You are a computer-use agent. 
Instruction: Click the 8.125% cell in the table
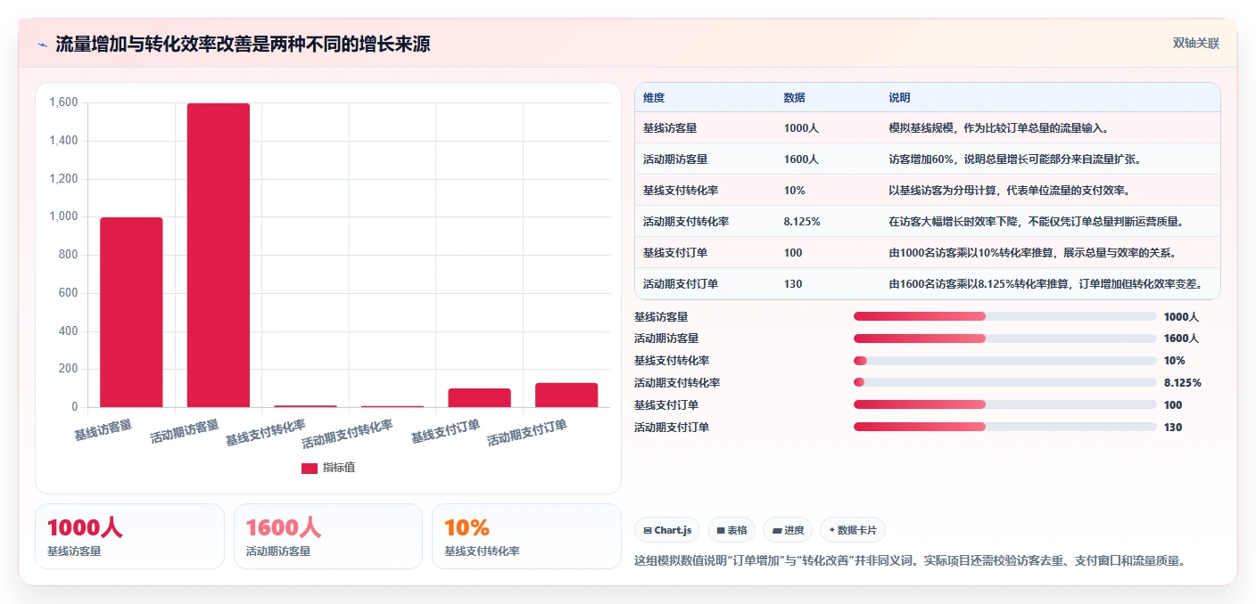tap(802, 222)
